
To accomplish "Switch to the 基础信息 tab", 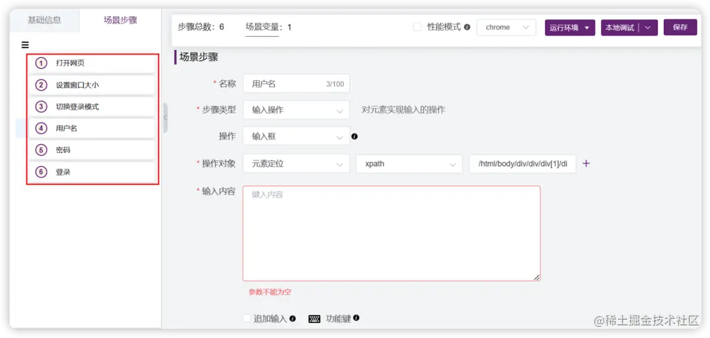I will tap(45, 20).
